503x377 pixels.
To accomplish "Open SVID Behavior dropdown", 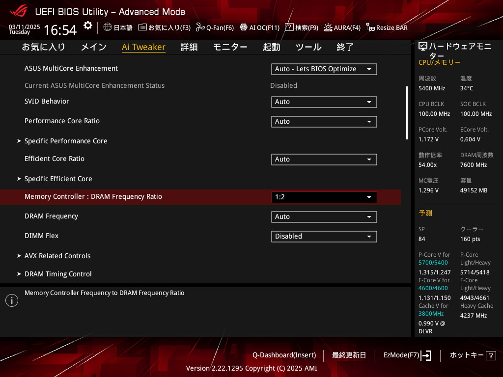I will pyautogui.click(x=324, y=102).
